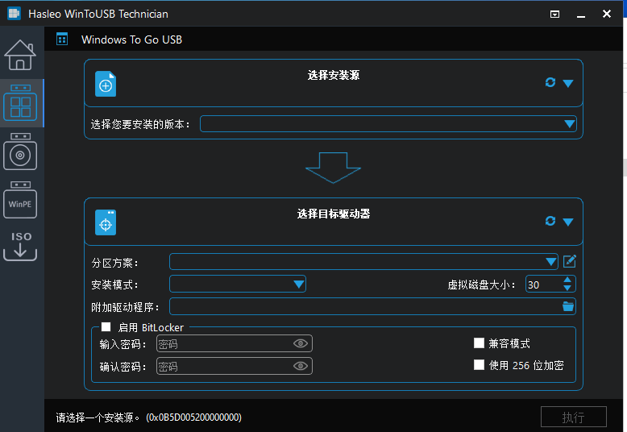Browse for additional drivers folder
Screen dimensions: 627x432
click(568, 306)
